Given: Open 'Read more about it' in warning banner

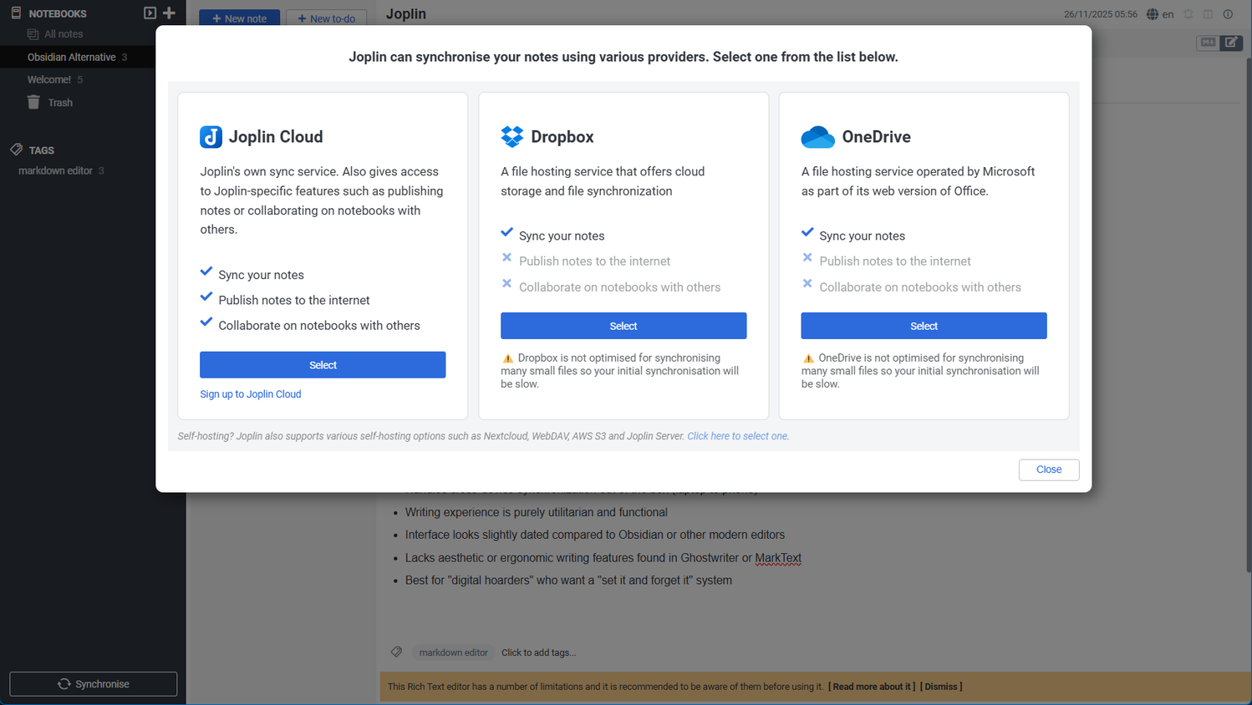Looking at the screenshot, I should (872, 687).
